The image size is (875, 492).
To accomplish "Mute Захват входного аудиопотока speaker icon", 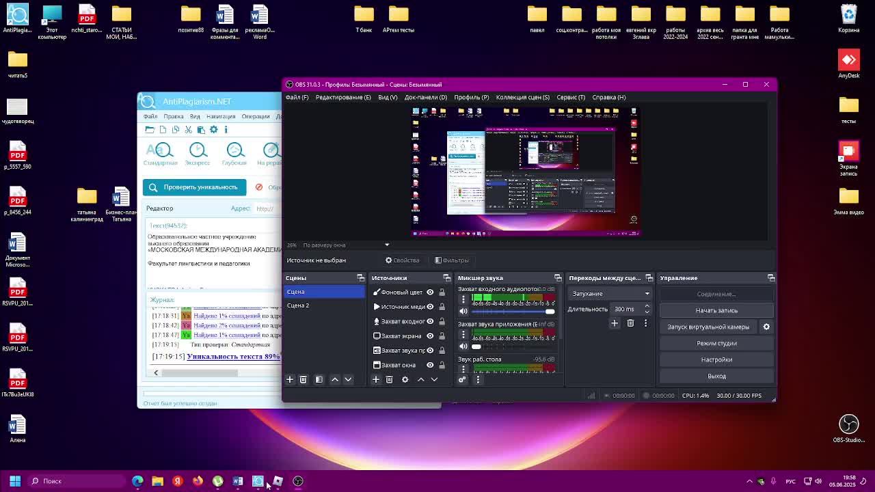I will pos(463,311).
